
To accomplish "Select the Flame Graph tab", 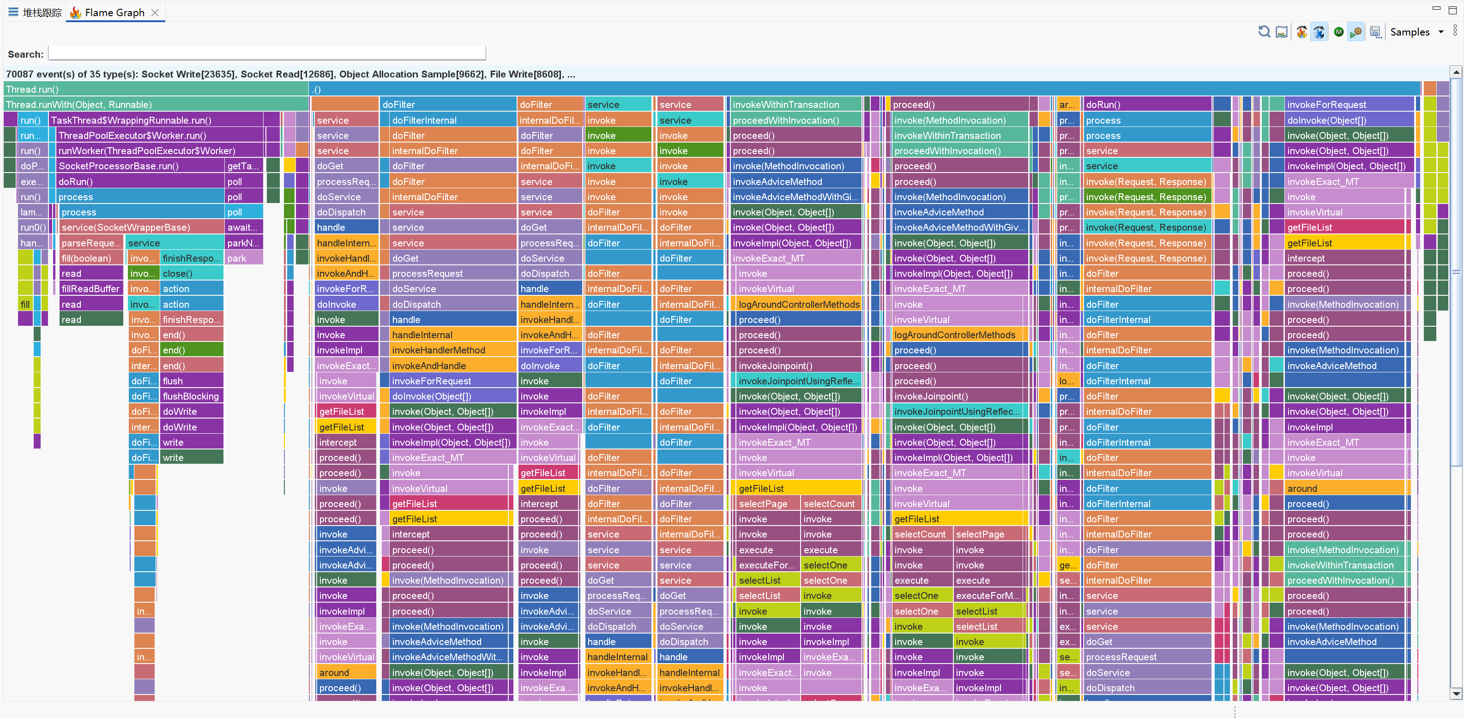I will [x=114, y=12].
